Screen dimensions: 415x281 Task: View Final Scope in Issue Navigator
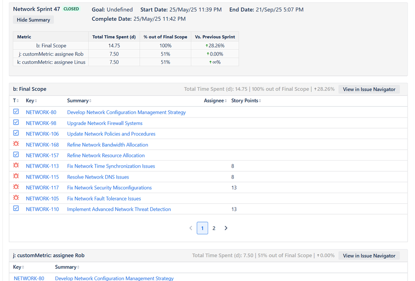click(x=369, y=89)
